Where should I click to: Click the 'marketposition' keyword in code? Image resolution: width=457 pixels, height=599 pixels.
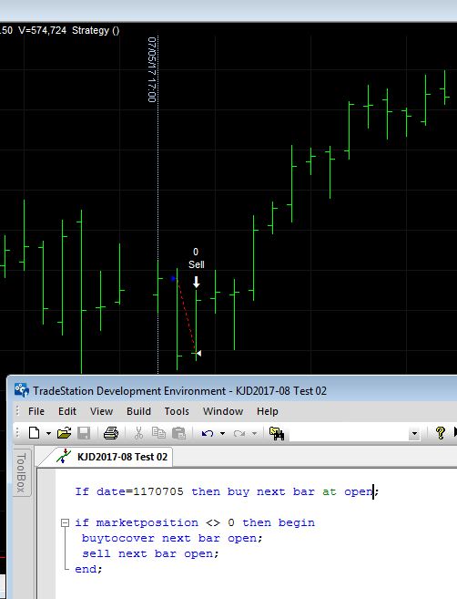point(147,522)
